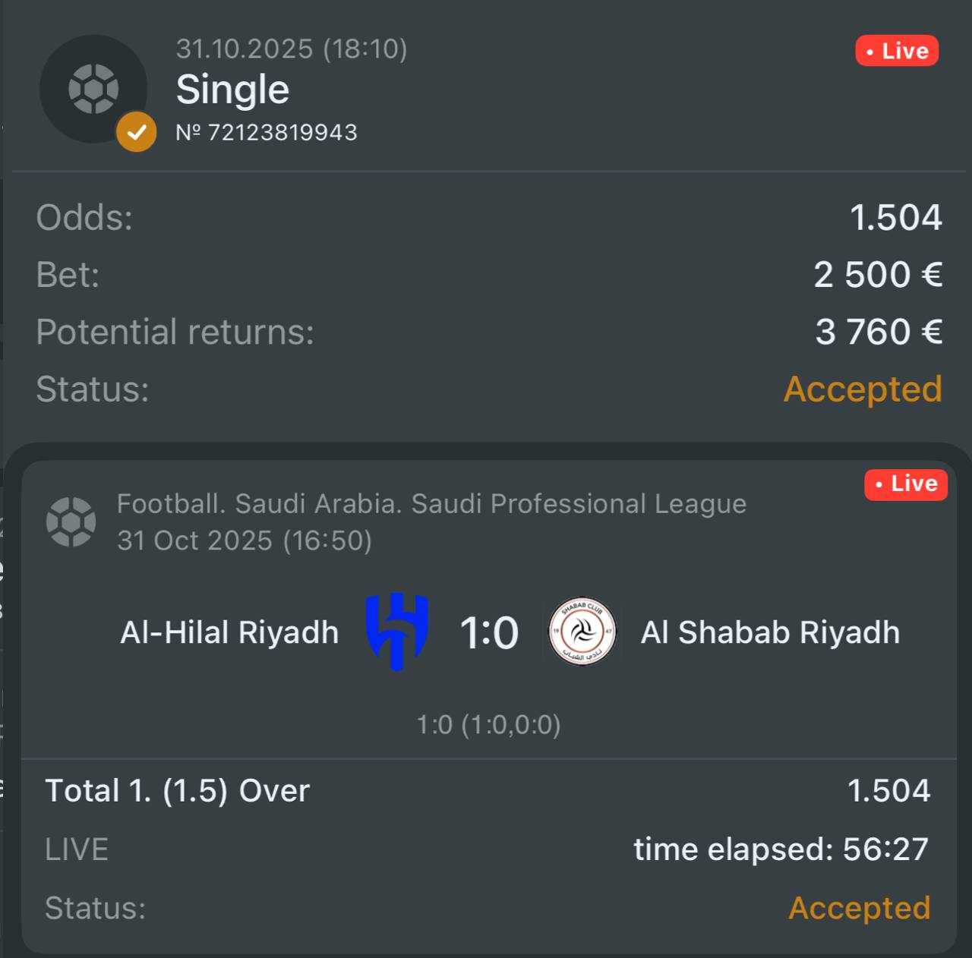Click the Accepted status below Potential returns
Viewport: 972px width, 958px height.
point(863,389)
